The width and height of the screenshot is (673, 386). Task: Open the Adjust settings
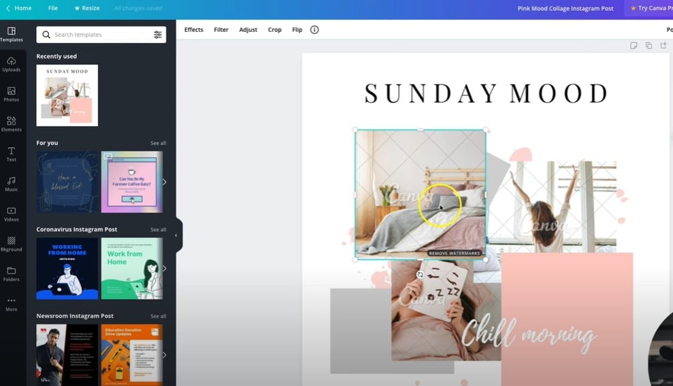point(248,30)
